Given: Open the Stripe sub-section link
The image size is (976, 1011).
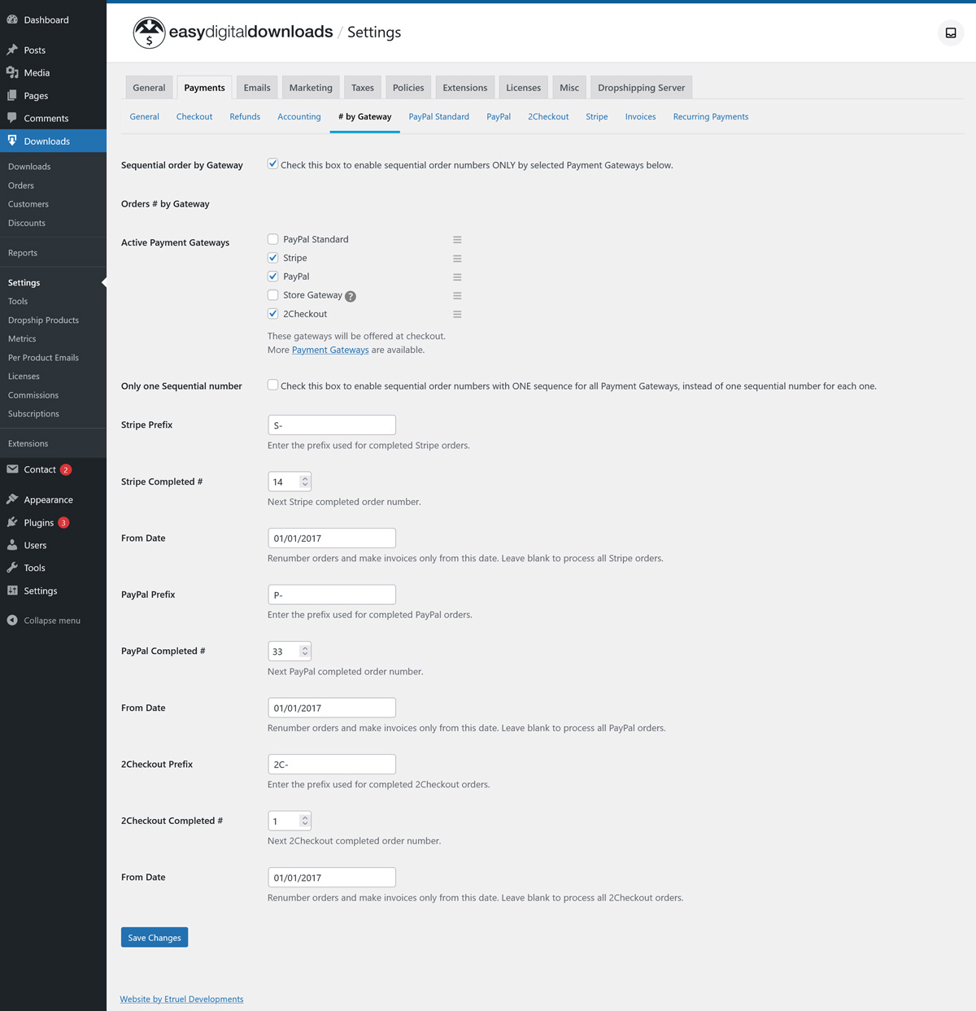Looking at the screenshot, I should point(597,116).
